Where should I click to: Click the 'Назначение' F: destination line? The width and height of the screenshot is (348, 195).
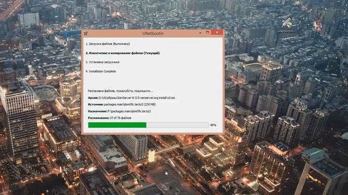pyautogui.click(x=120, y=111)
